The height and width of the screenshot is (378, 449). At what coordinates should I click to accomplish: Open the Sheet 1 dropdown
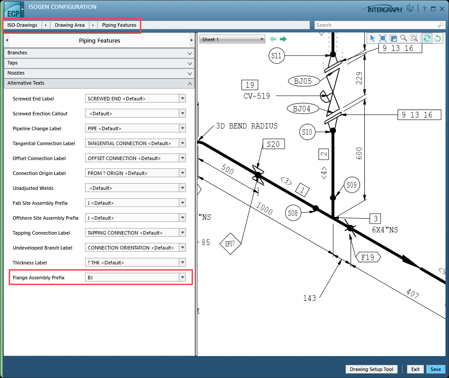point(232,39)
